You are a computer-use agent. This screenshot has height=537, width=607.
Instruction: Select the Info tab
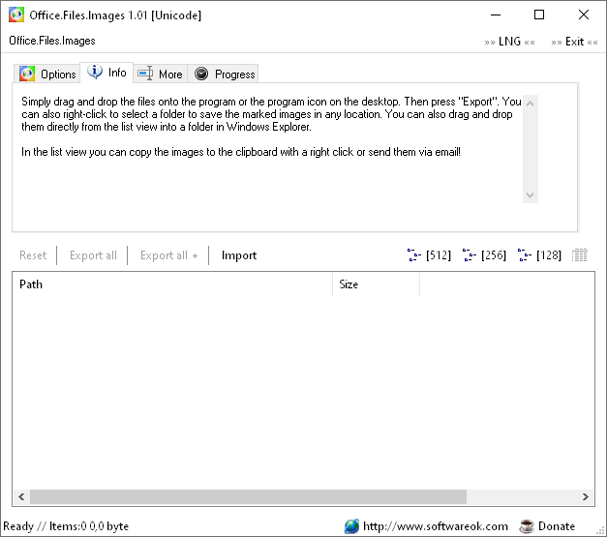tap(106, 73)
